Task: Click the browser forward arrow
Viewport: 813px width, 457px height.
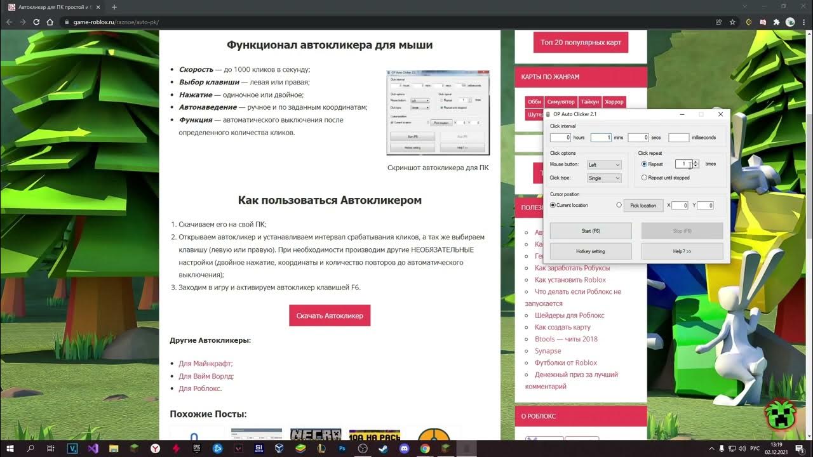Action: tap(23, 22)
